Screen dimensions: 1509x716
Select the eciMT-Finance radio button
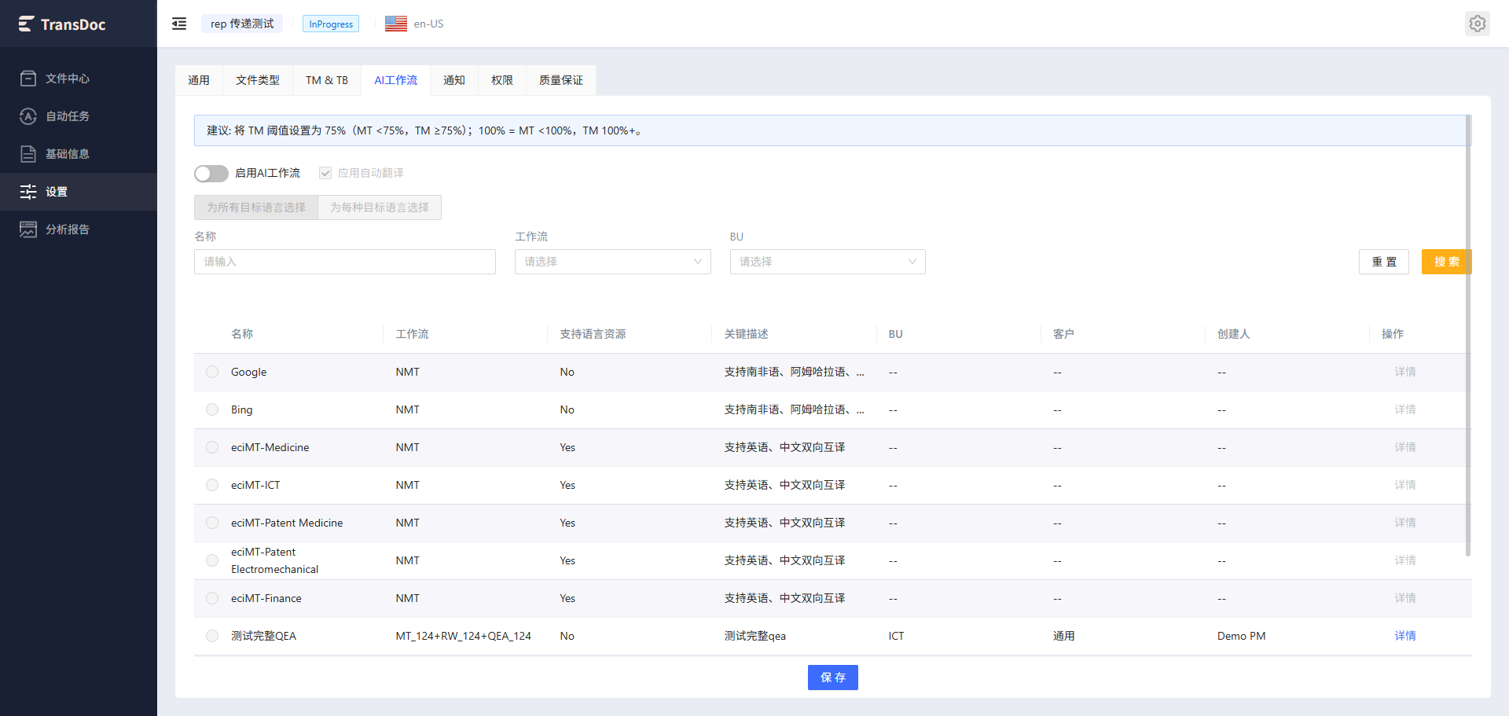point(212,598)
